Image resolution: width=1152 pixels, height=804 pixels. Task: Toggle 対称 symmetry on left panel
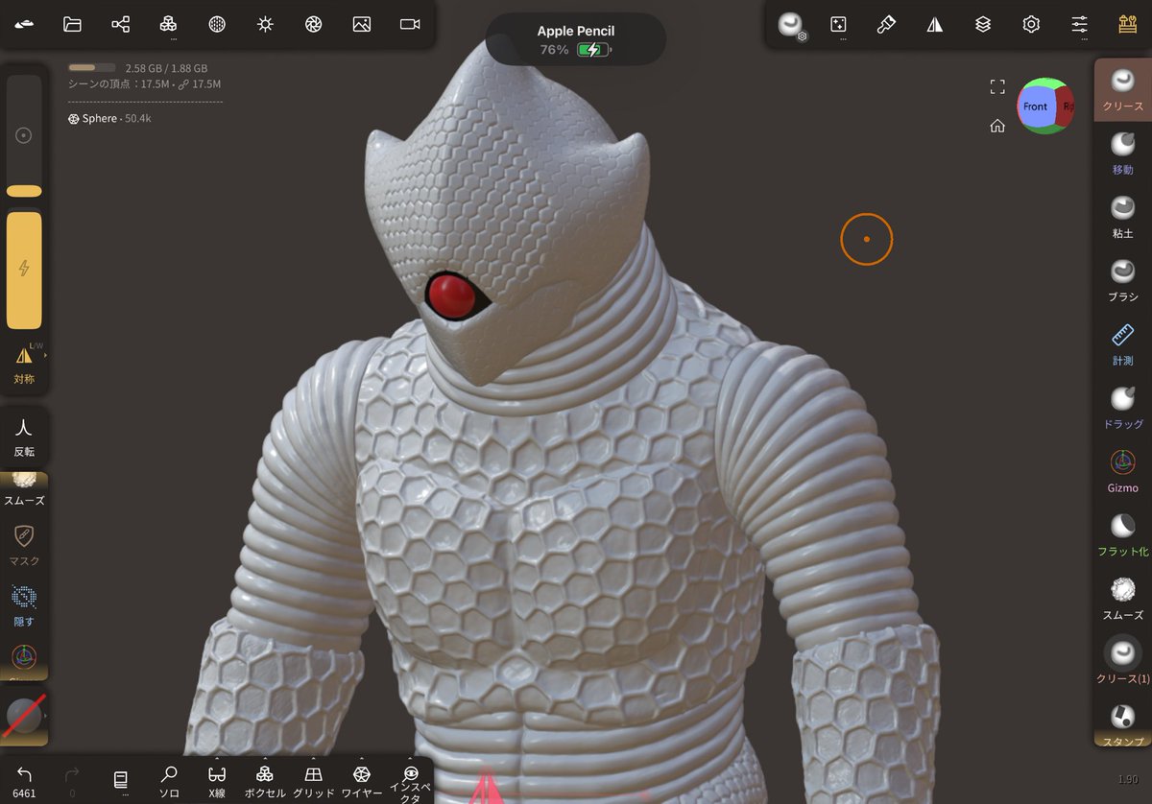24,364
